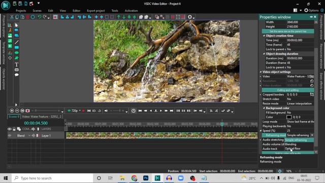Image resolution: width=325 pixels, height=183 pixels.
Task: Pin the Properties window with the pin icon
Action: [x=311, y=17]
